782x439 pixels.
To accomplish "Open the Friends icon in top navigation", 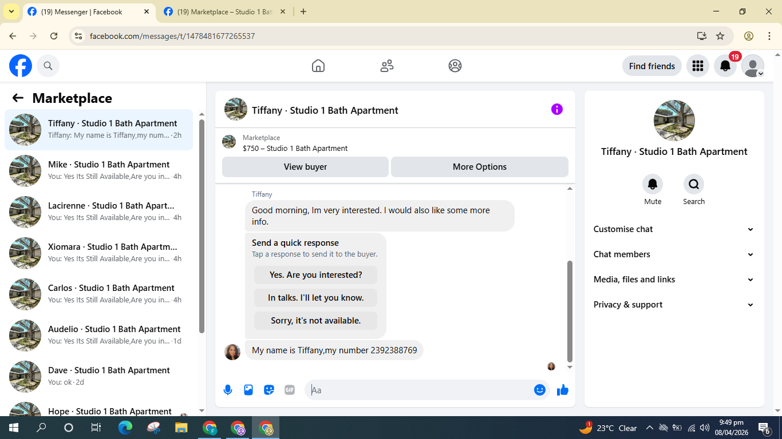I will 387,66.
